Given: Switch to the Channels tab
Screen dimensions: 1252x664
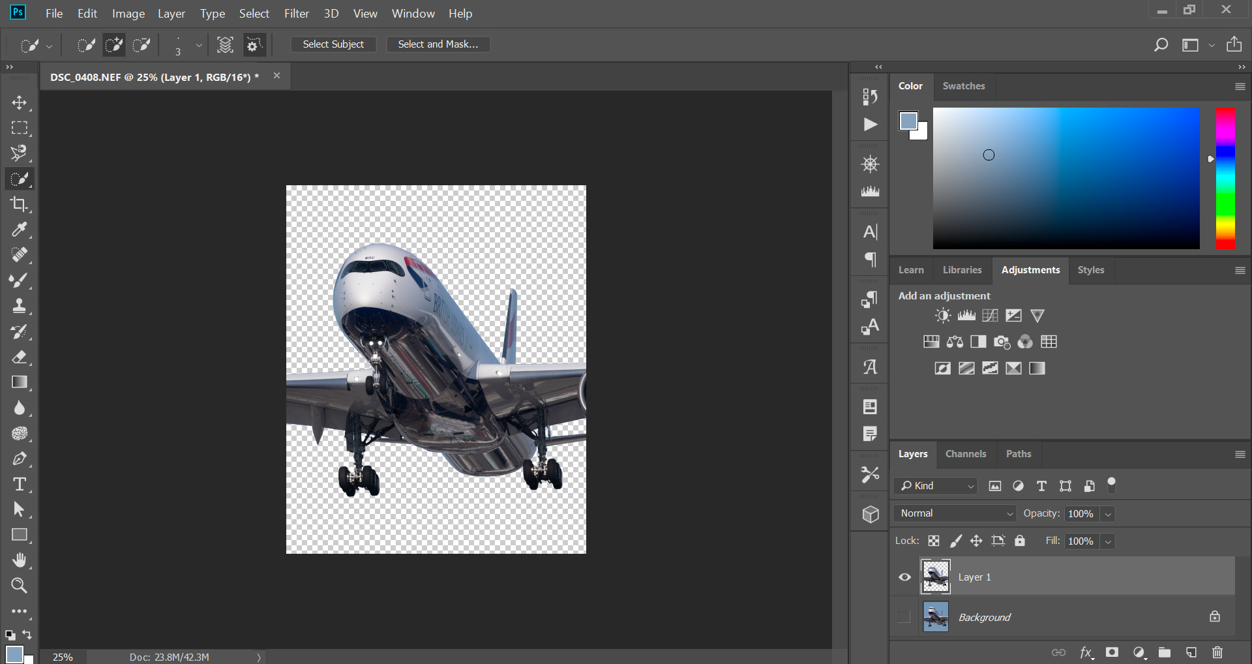Looking at the screenshot, I should click(x=966, y=454).
